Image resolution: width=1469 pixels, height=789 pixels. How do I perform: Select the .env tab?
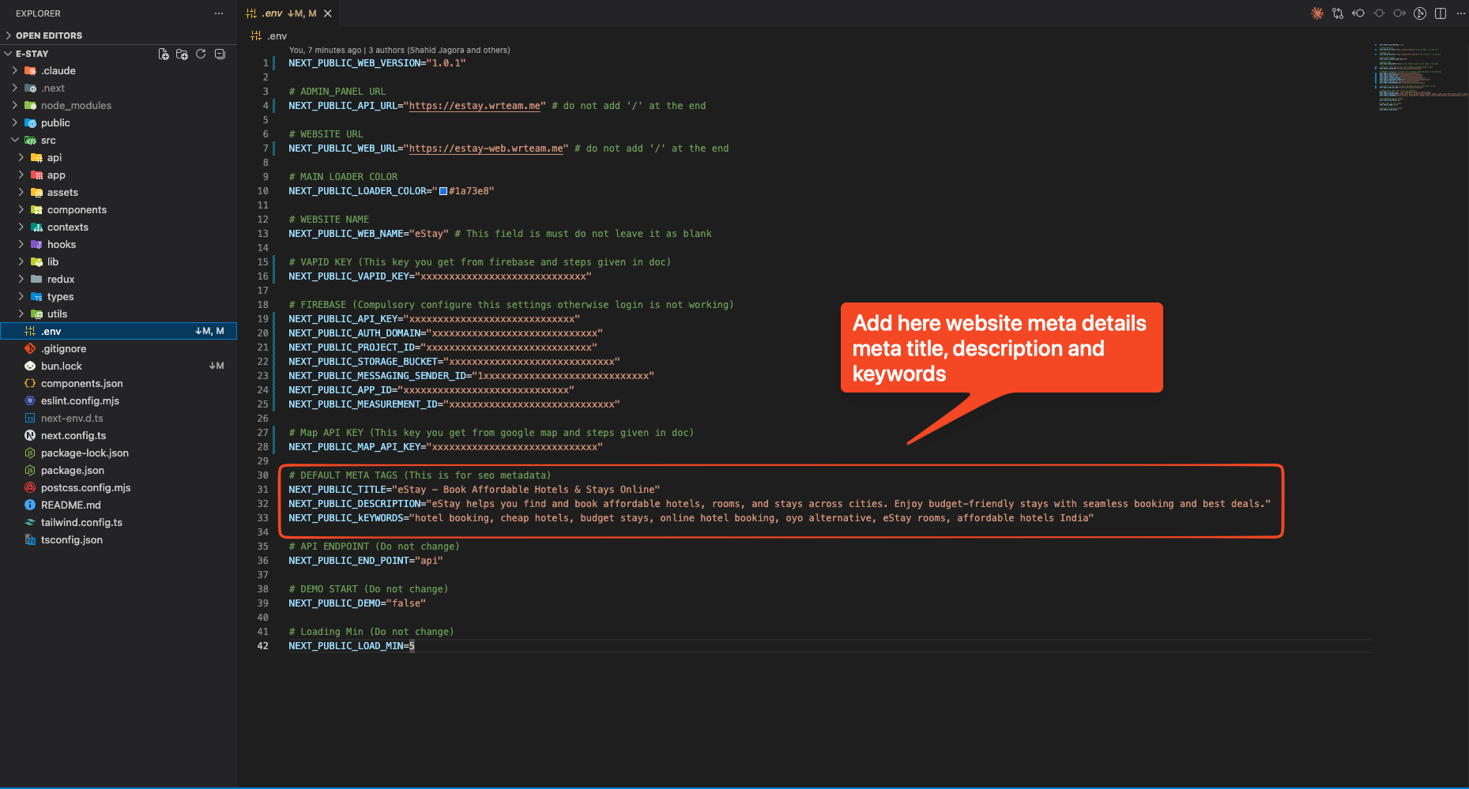(289, 13)
